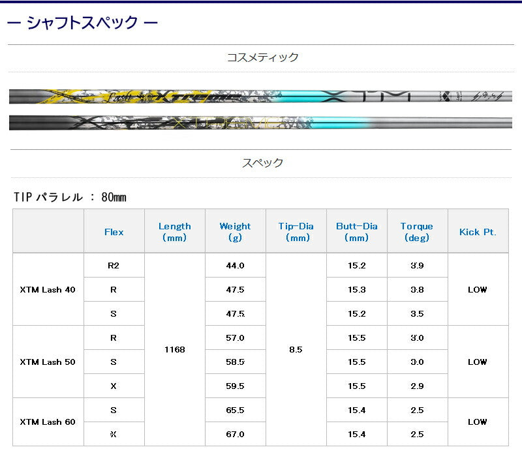Screen dimensions: 522x473
Task: Click the Weight (g) column header
Action: click(x=236, y=232)
